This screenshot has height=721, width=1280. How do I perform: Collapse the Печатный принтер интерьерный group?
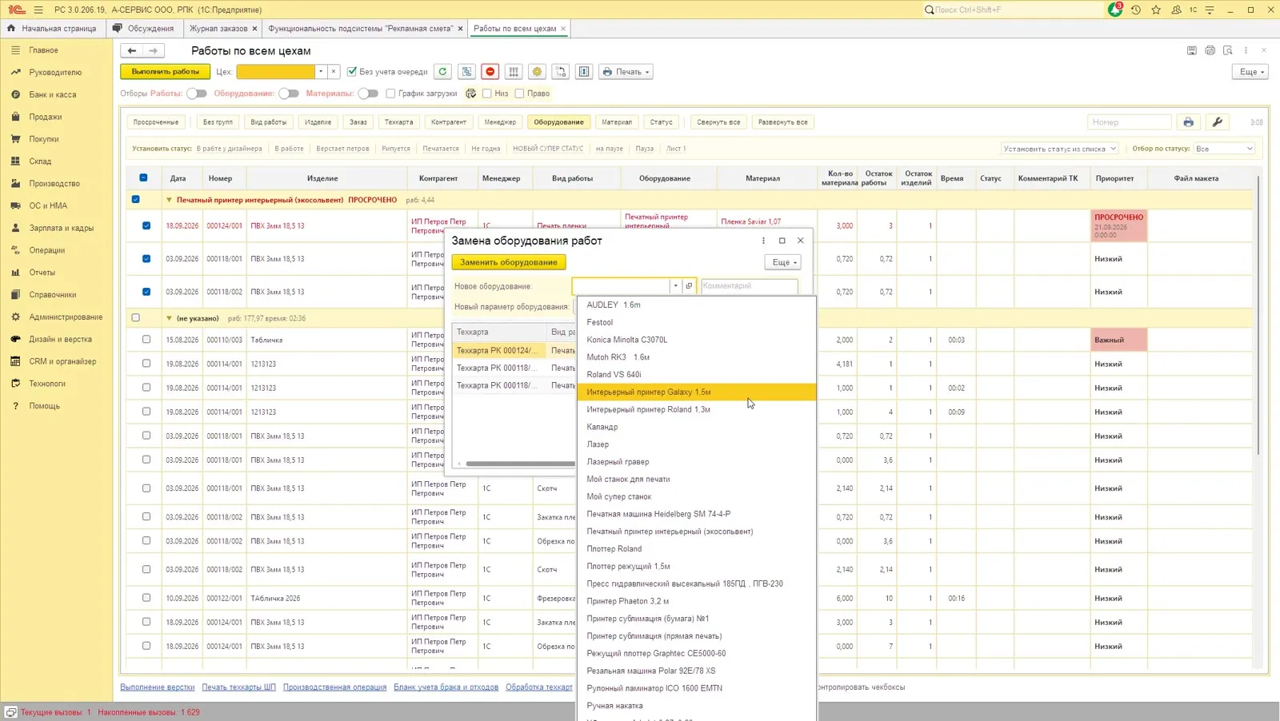pos(169,200)
